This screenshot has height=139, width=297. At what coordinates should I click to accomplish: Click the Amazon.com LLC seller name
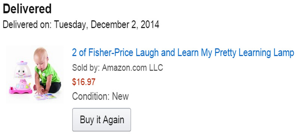(x=132, y=67)
